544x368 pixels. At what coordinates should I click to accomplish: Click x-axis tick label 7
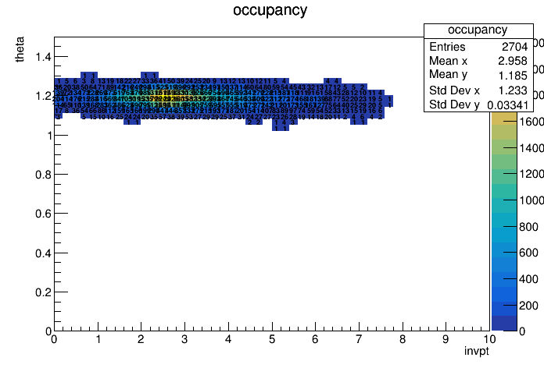359,339
